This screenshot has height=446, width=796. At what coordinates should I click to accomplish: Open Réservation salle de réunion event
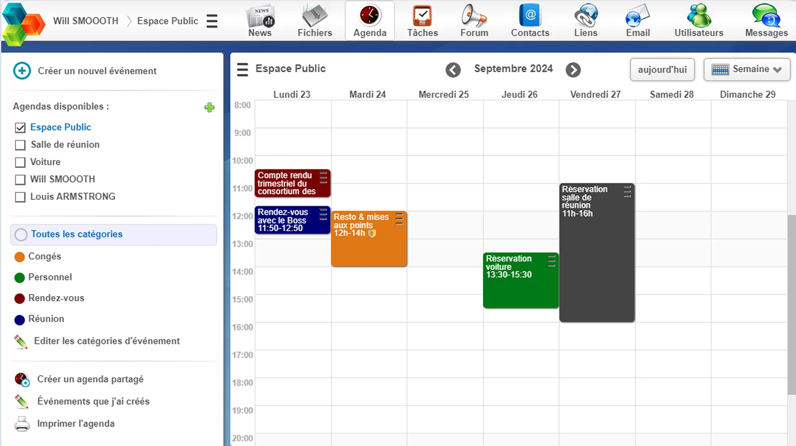click(596, 253)
